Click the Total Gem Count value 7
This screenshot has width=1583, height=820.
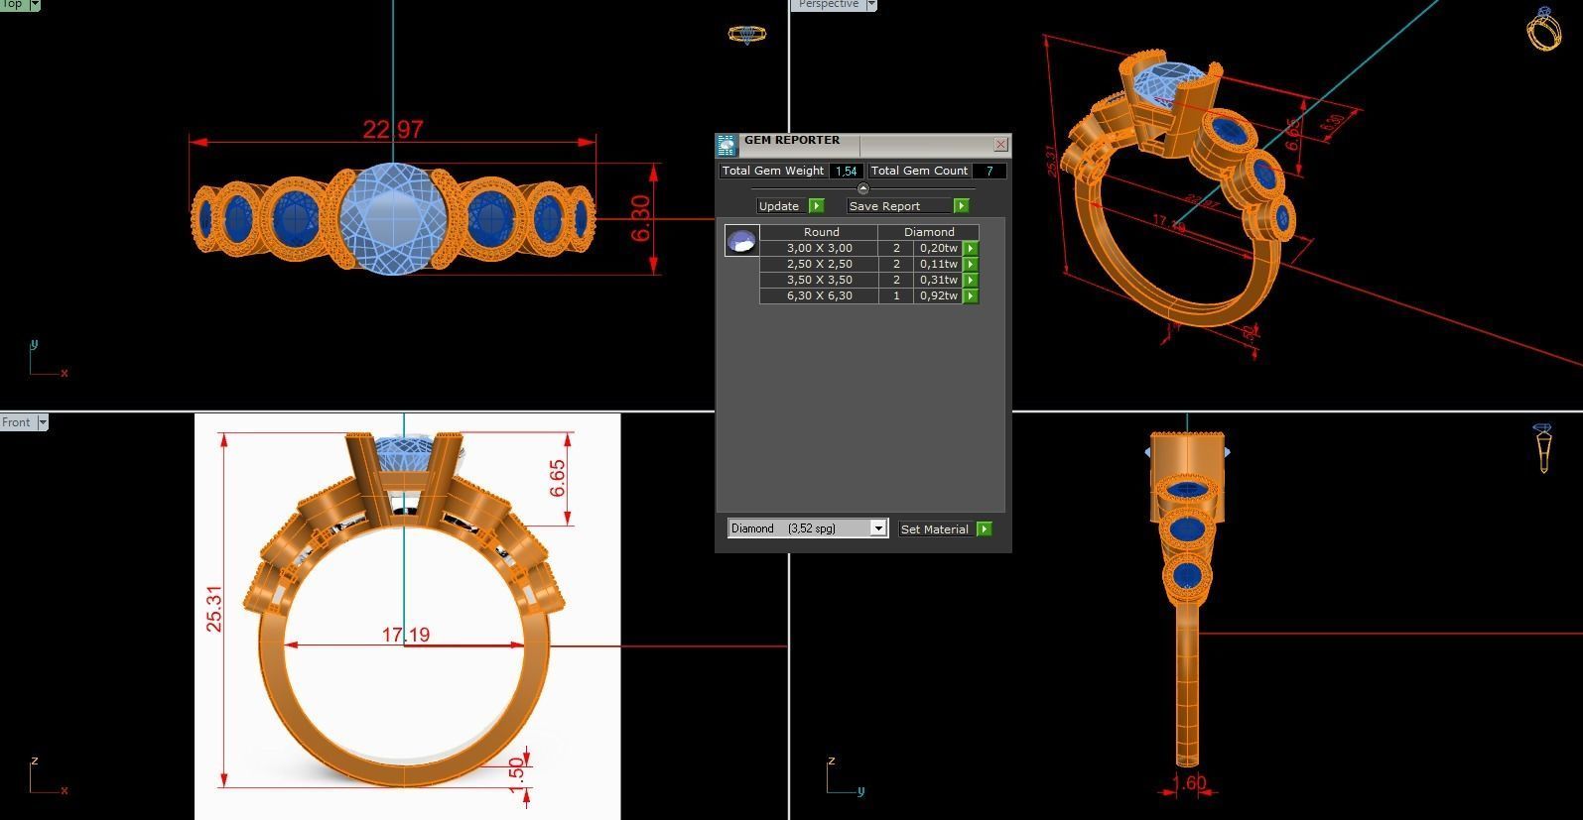click(x=989, y=171)
